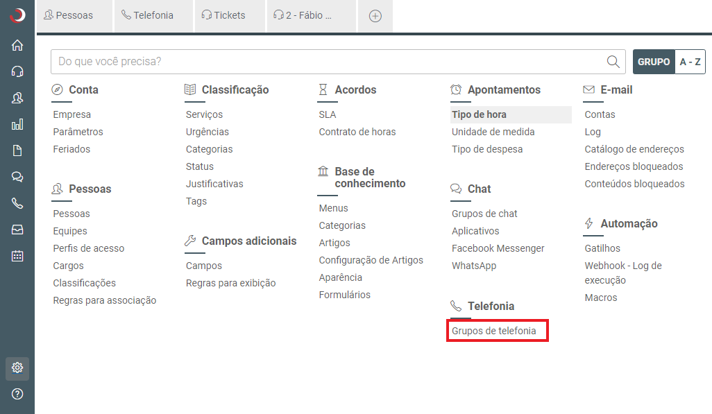Screen dimensions: 712x414
Task: Switch to the Telefonia tab
Action: (x=147, y=15)
